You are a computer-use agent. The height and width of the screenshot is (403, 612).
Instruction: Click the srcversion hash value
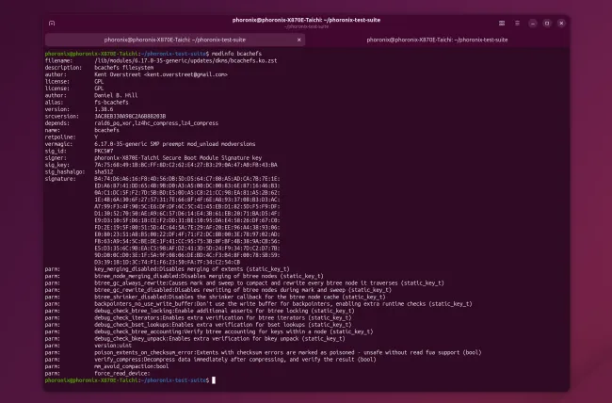coord(130,117)
